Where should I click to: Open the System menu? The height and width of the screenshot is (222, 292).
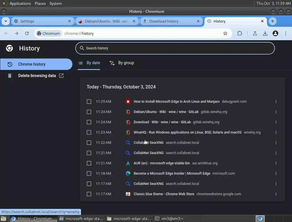[56, 3]
